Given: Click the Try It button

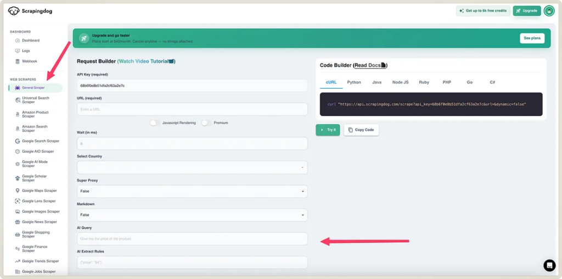Looking at the screenshot, I should [x=328, y=130].
